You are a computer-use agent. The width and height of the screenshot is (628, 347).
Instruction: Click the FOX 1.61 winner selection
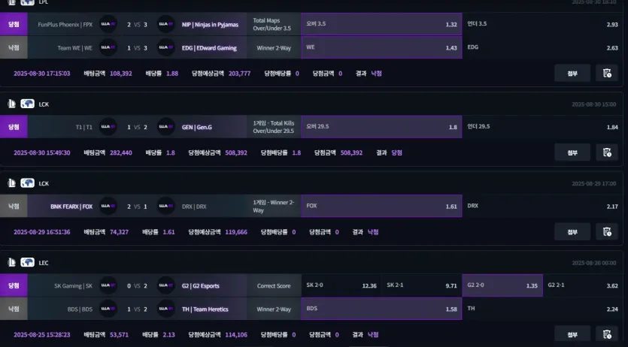(x=381, y=206)
